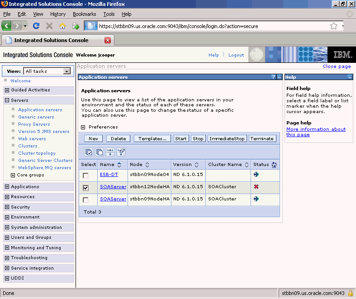Clear filter value icon in table toolbar
The width and height of the screenshot is (356, 299).
(x=121, y=152)
